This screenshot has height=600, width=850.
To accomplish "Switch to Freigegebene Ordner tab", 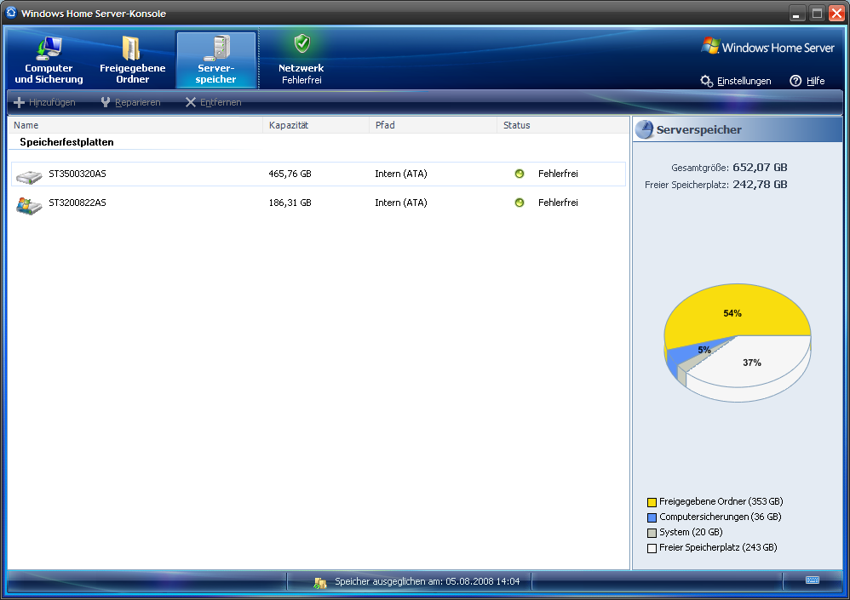I will click(x=132, y=60).
